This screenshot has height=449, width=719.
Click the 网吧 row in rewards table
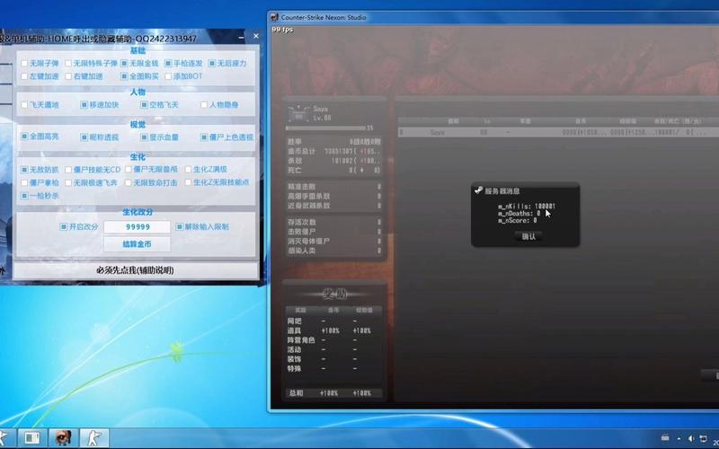pos(333,321)
